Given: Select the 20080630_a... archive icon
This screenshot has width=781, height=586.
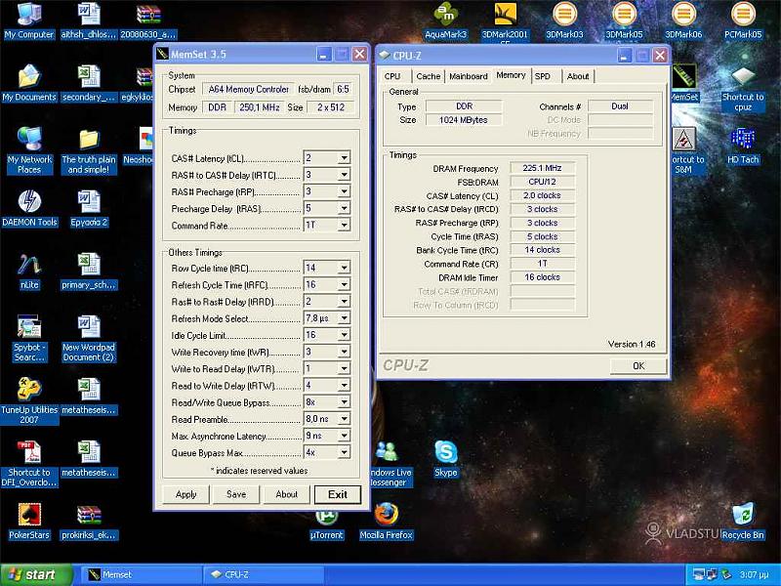Looking at the screenshot, I should [148, 21].
